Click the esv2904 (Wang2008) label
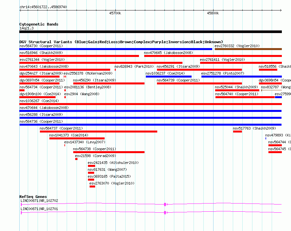The width and height of the screenshot is (291, 231). tap(82, 94)
